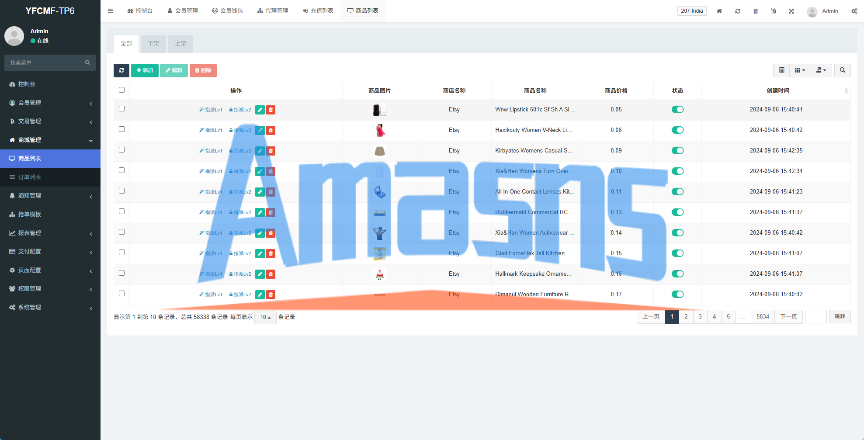
Task: Toggle status switch for Hallmark Keepsake row
Action: point(677,274)
